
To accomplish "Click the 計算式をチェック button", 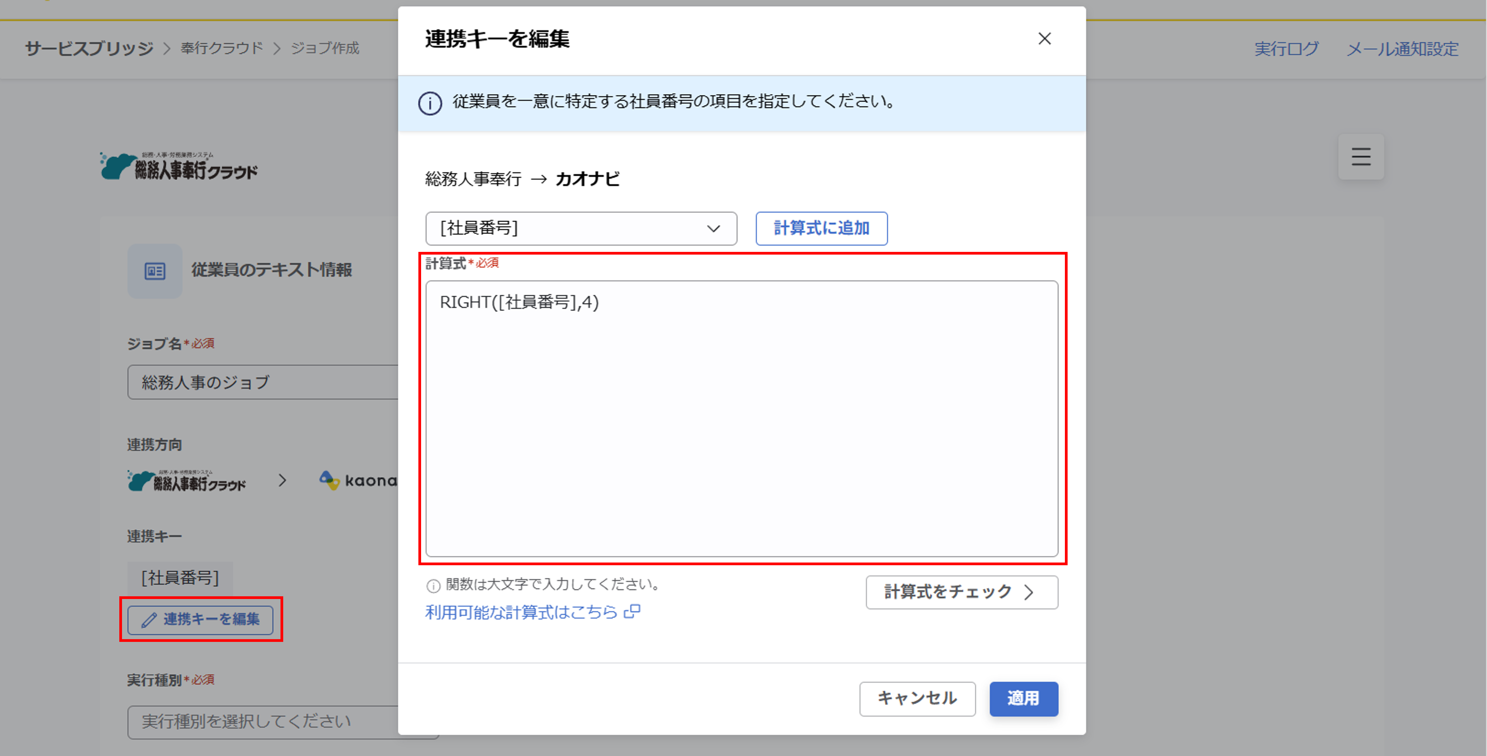I will click(962, 592).
